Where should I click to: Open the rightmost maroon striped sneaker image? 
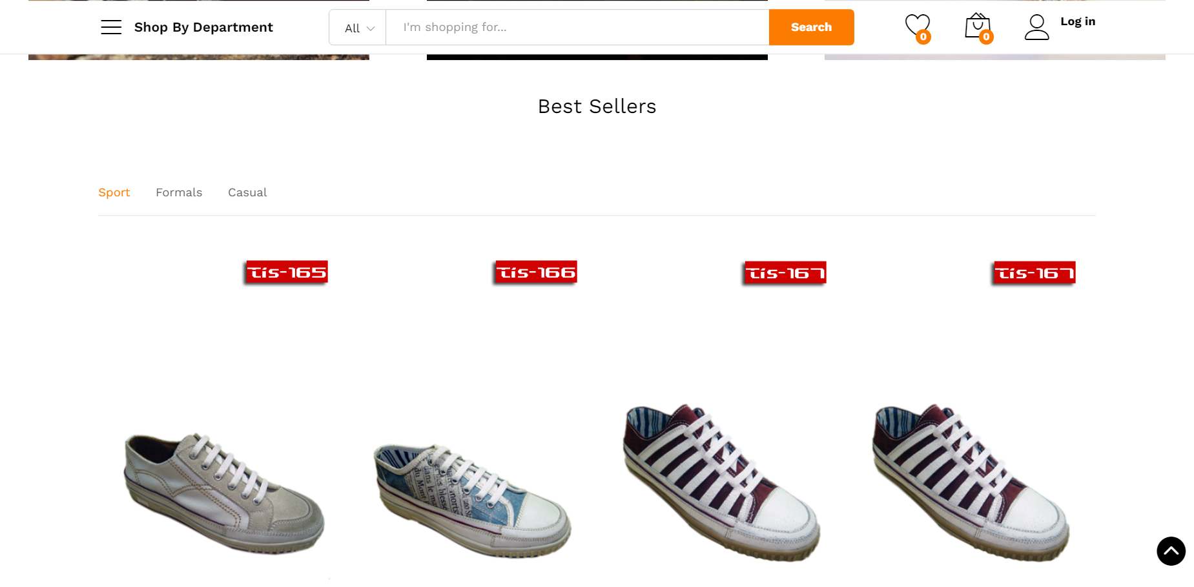click(971, 482)
